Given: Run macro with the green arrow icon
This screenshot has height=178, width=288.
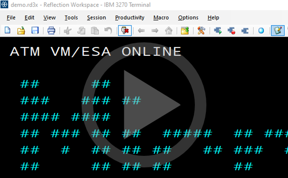Looking at the screenshot, I should click(218, 31).
